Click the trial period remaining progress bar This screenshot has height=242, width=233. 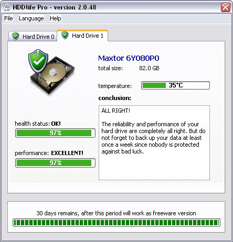pyautogui.click(x=116, y=223)
